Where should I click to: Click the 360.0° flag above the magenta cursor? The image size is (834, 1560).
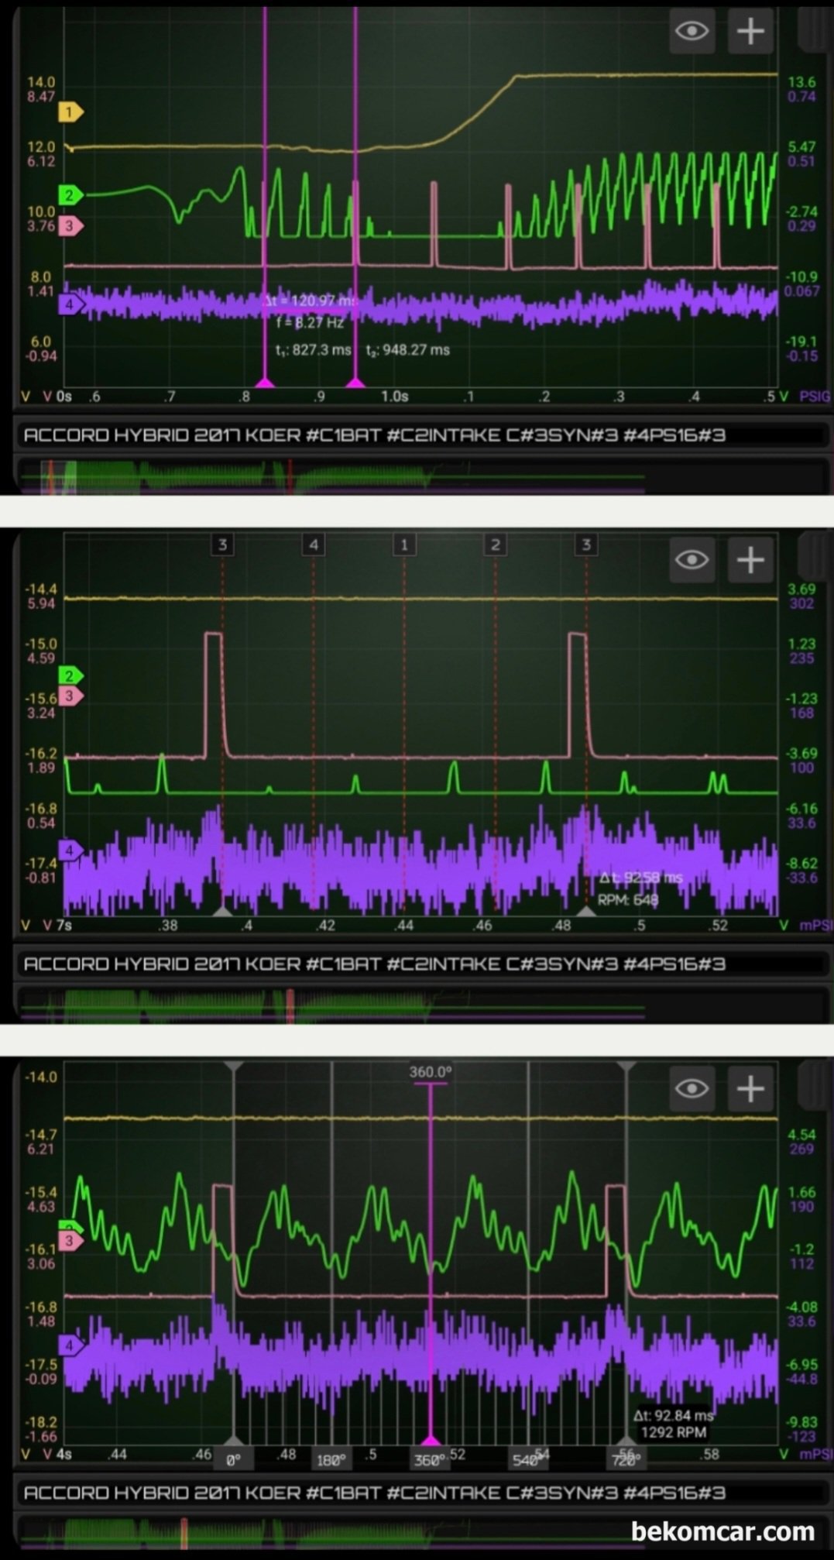click(x=430, y=1072)
